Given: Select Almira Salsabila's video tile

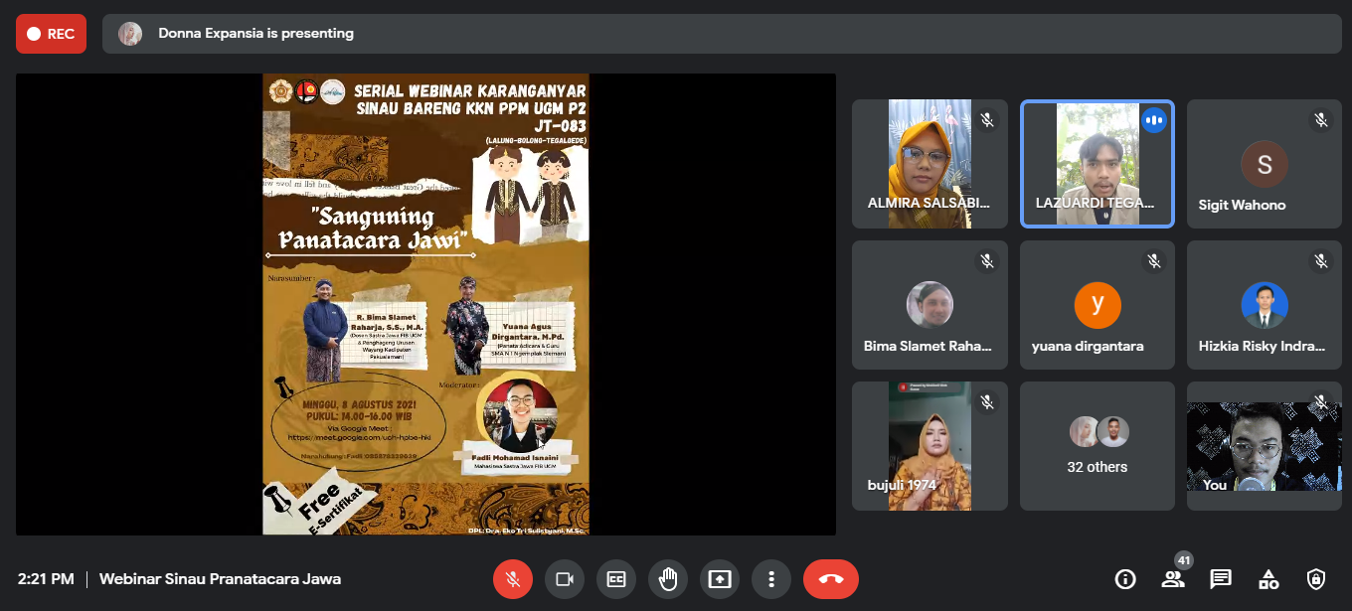Looking at the screenshot, I should click(x=929, y=163).
